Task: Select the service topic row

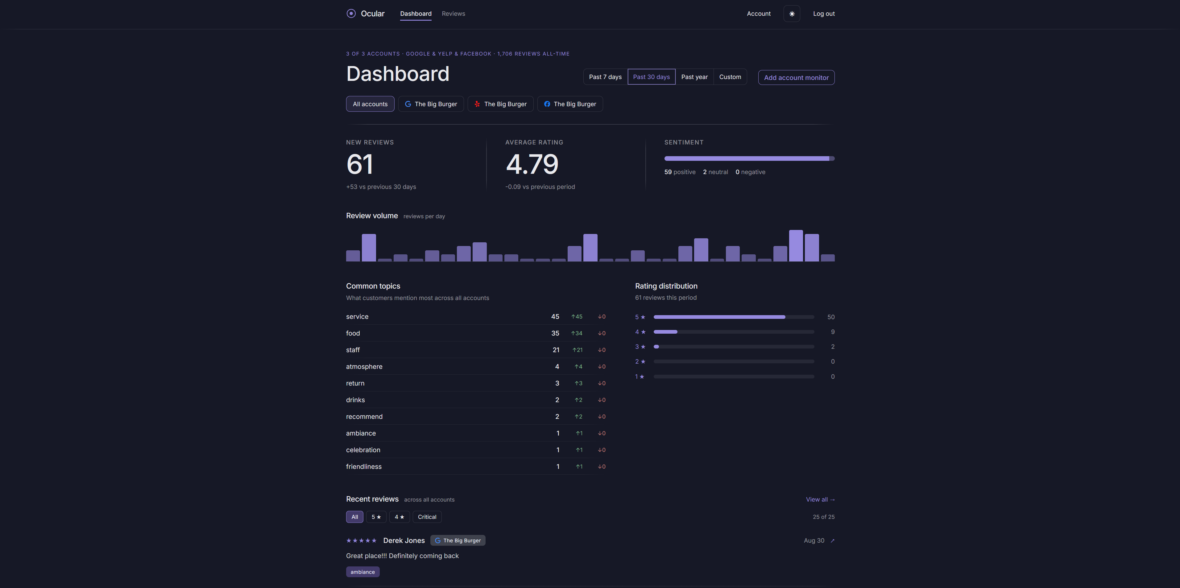Action: pos(476,317)
